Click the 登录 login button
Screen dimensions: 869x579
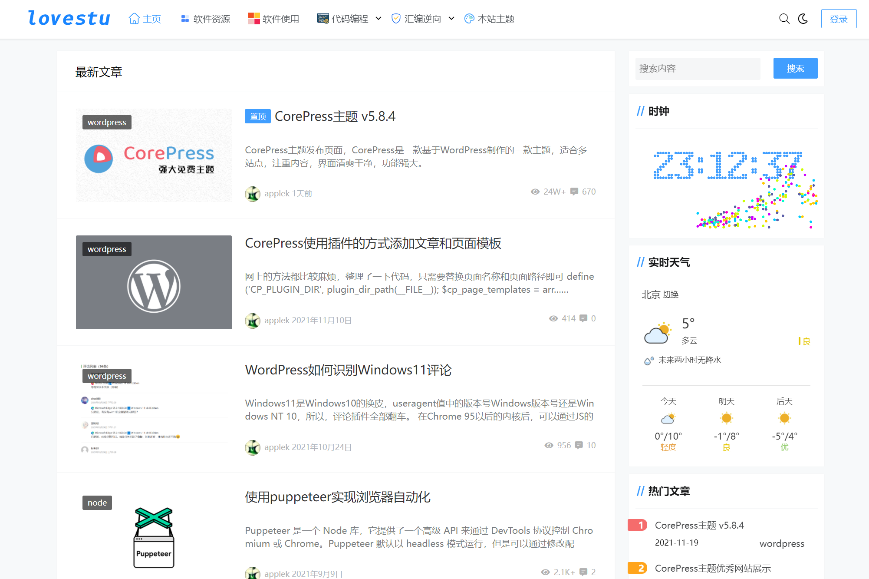839,19
